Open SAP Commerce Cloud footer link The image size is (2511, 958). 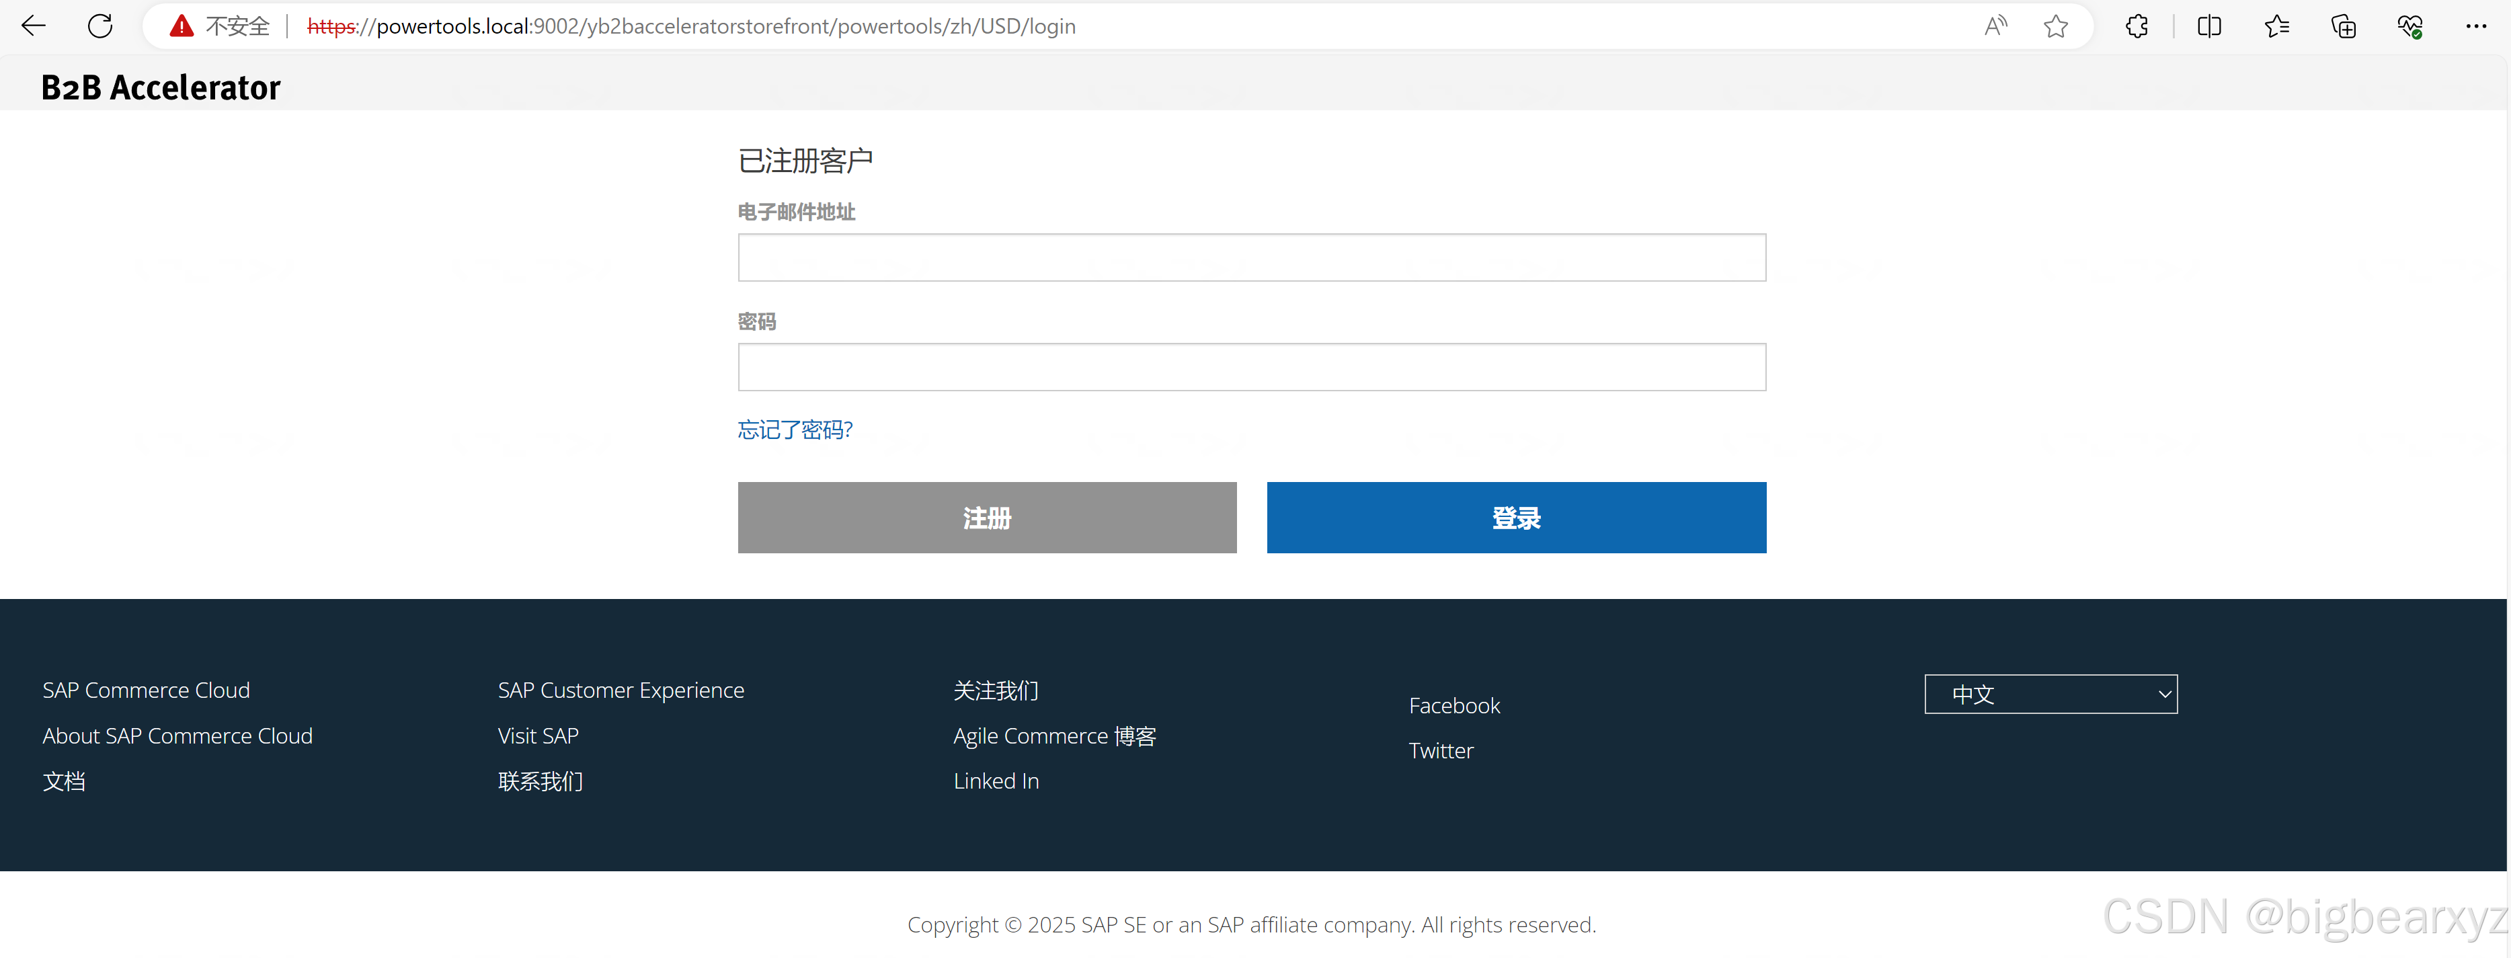click(x=146, y=690)
